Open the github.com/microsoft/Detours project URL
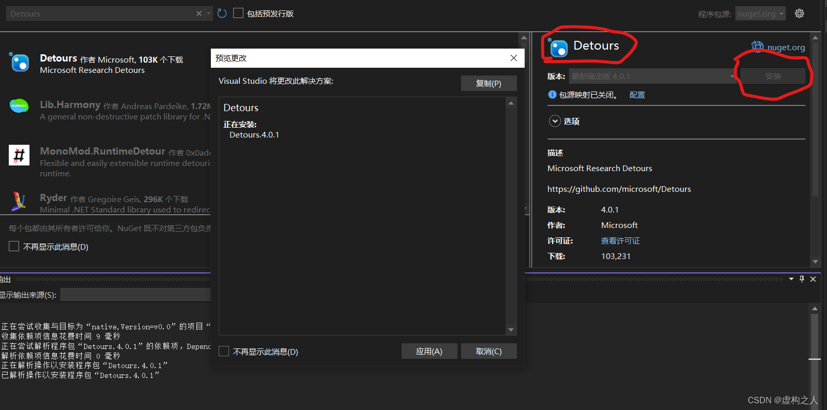 [619, 189]
